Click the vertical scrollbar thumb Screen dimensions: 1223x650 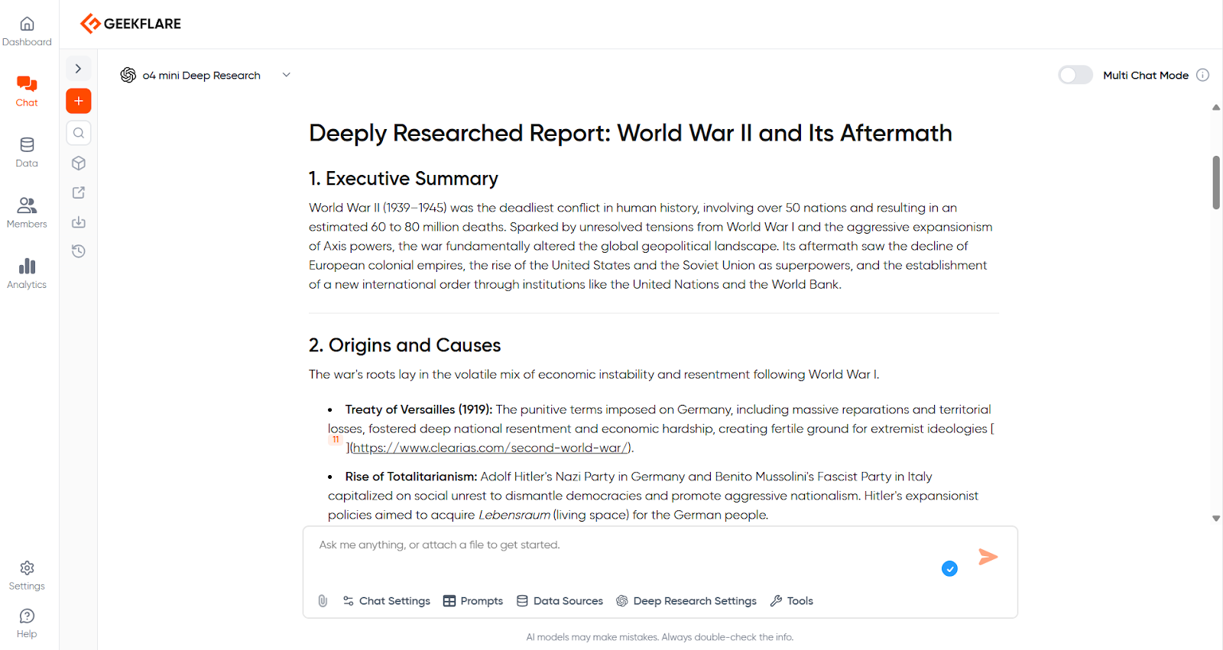pyautogui.click(x=1215, y=183)
